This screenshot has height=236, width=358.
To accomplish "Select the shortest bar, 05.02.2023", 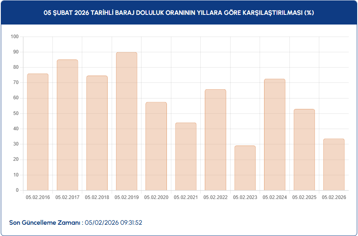I will (x=245, y=168).
